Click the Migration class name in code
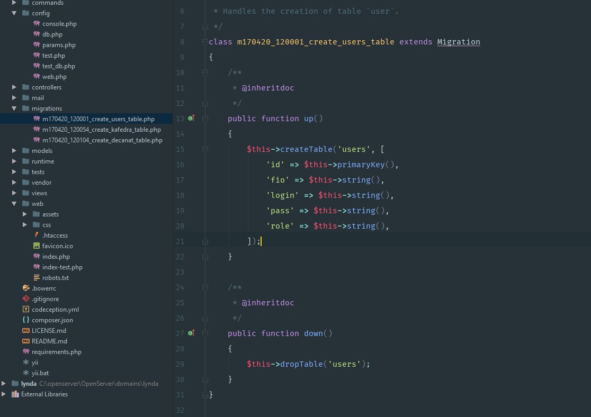 click(459, 42)
